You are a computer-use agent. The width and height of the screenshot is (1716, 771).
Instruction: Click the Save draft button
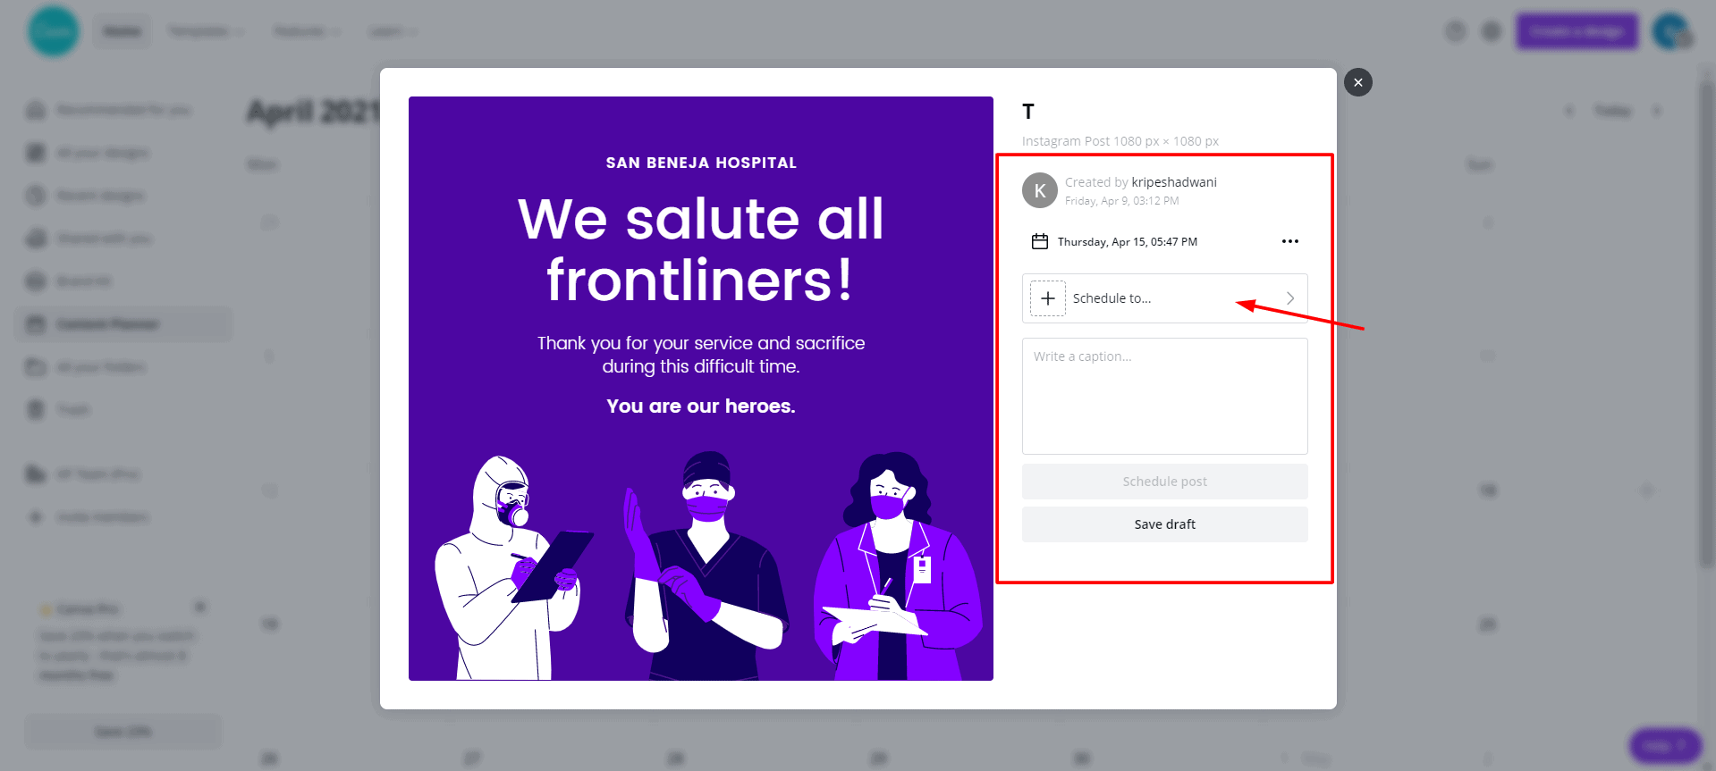pyautogui.click(x=1164, y=524)
